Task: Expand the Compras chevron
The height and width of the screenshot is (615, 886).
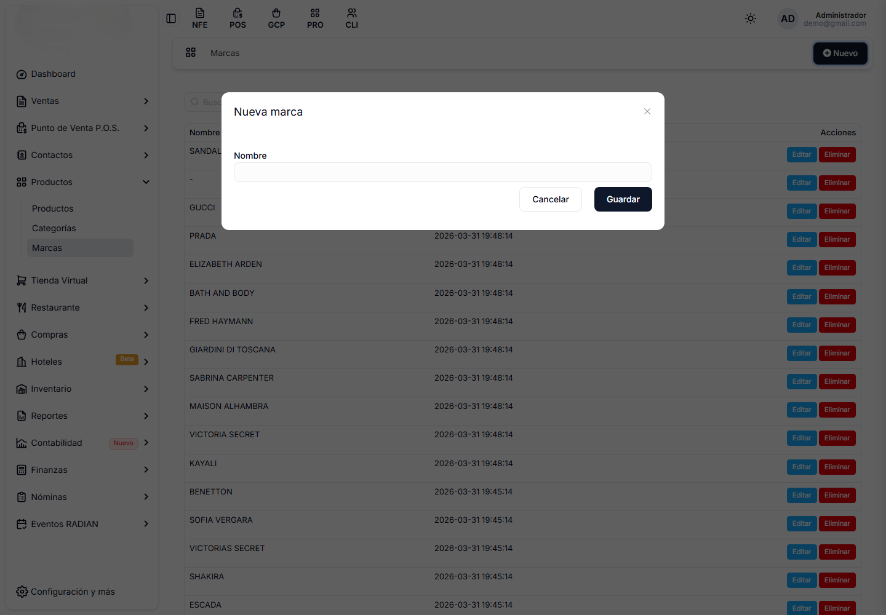Action: point(146,335)
